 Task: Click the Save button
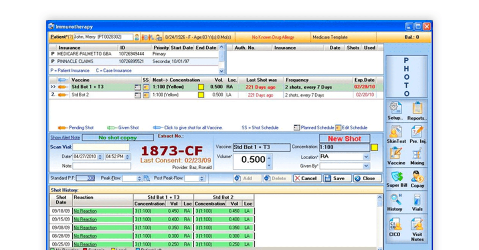tap(337, 178)
